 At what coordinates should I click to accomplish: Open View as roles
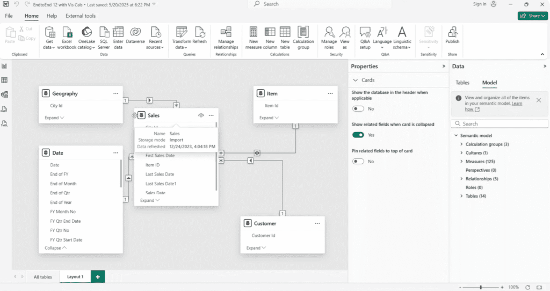coord(345,38)
